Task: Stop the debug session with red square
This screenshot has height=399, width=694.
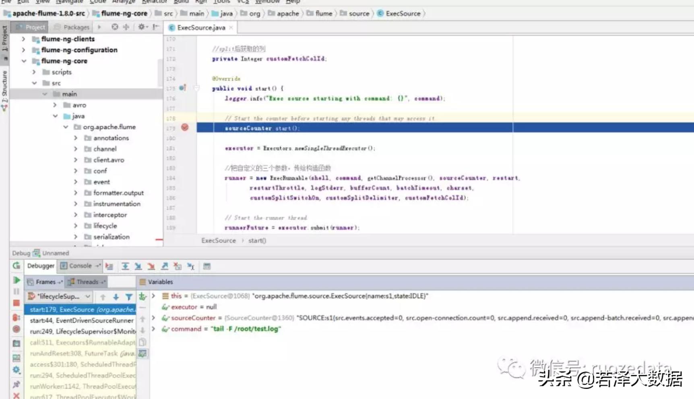Action: click(17, 303)
